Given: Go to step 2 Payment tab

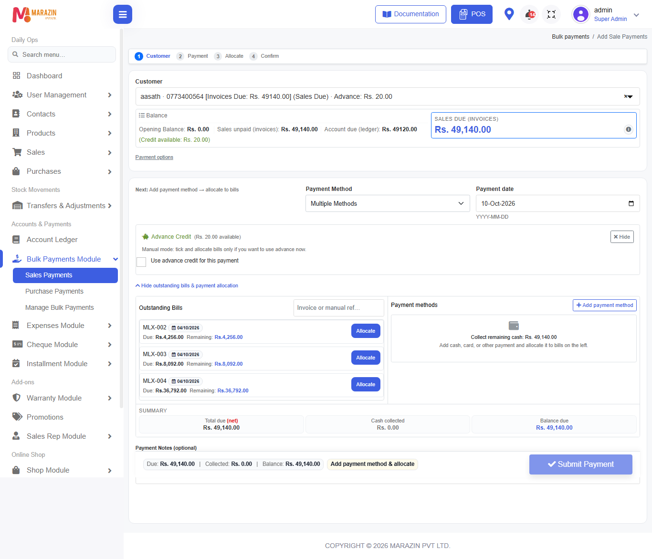Looking at the screenshot, I should click(192, 56).
